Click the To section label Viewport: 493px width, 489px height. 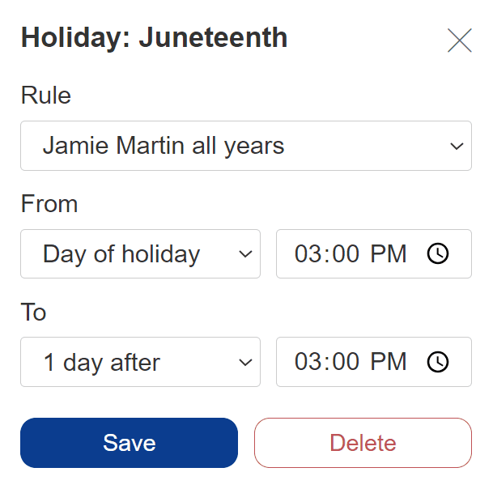[33, 312]
